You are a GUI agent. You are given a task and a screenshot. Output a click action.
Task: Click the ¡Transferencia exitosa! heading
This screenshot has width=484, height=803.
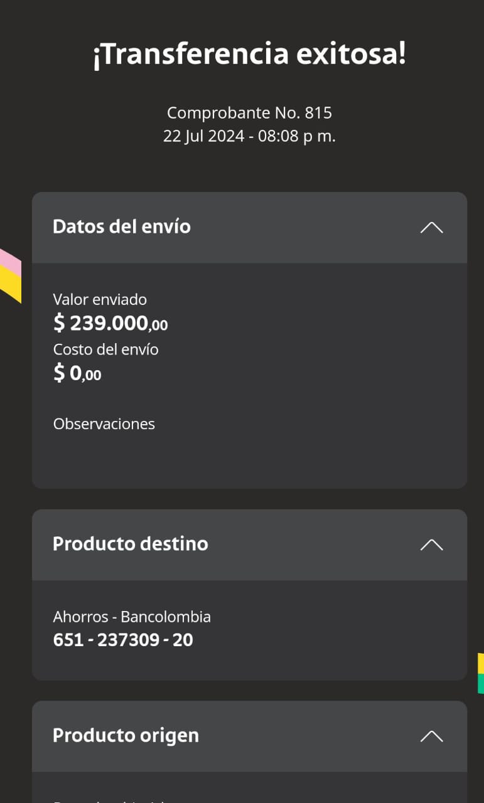249,55
